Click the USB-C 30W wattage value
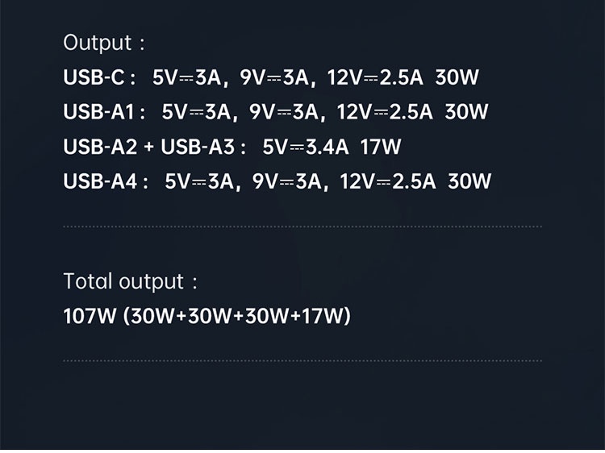Viewport: 605px width, 453px height. [457, 77]
